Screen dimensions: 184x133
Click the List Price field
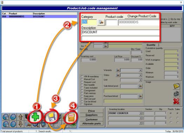pyautogui.click(x=122, y=60)
